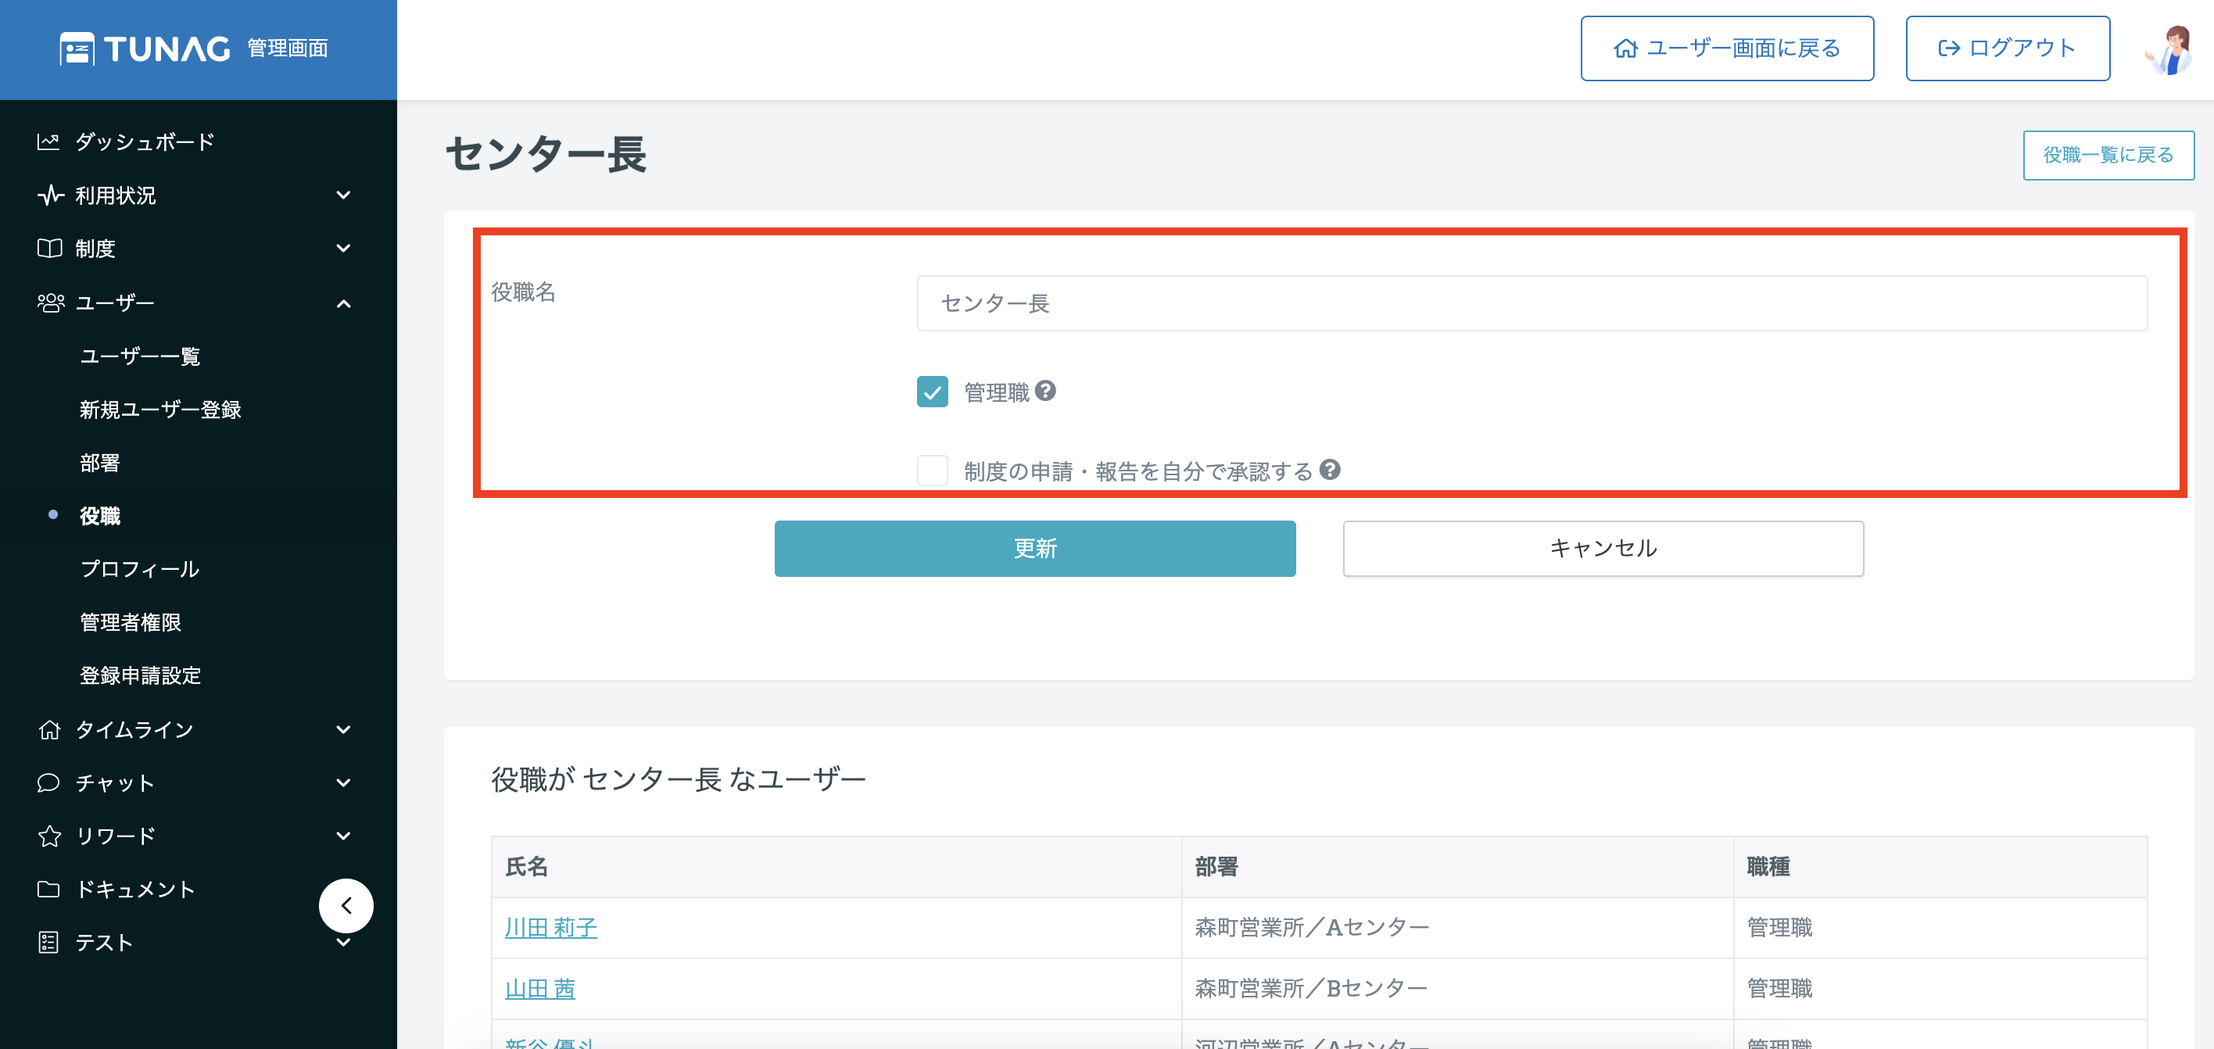Open the 川田 莉子 user link
Screen dimensions: 2214x1049
point(551,927)
